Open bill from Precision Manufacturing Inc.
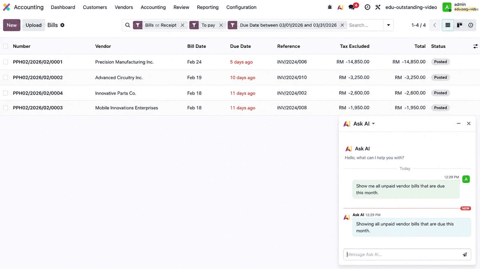The width and height of the screenshot is (480, 269). [124, 62]
